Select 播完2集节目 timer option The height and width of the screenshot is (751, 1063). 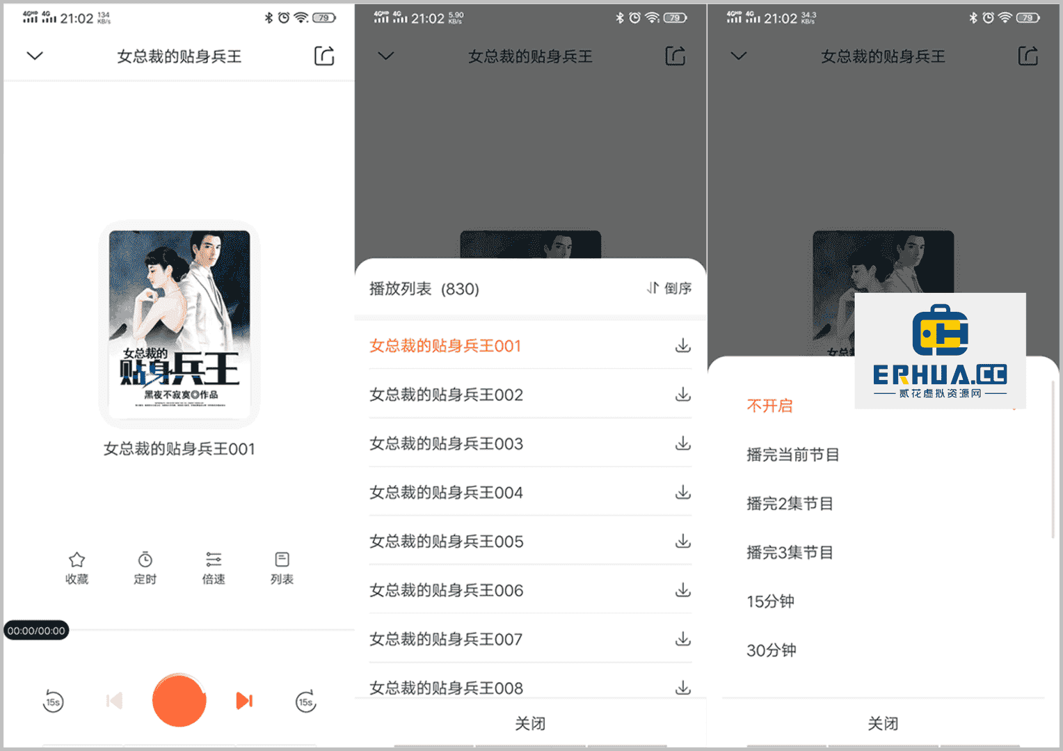tap(790, 503)
